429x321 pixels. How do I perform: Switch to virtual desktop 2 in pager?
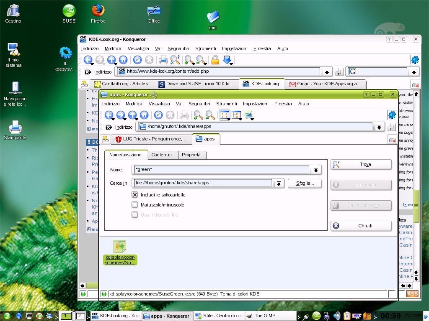coord(80,316)
